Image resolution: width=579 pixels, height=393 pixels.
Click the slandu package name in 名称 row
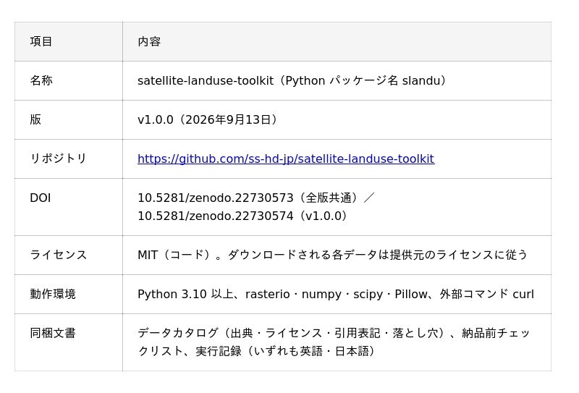coord(420,80)
